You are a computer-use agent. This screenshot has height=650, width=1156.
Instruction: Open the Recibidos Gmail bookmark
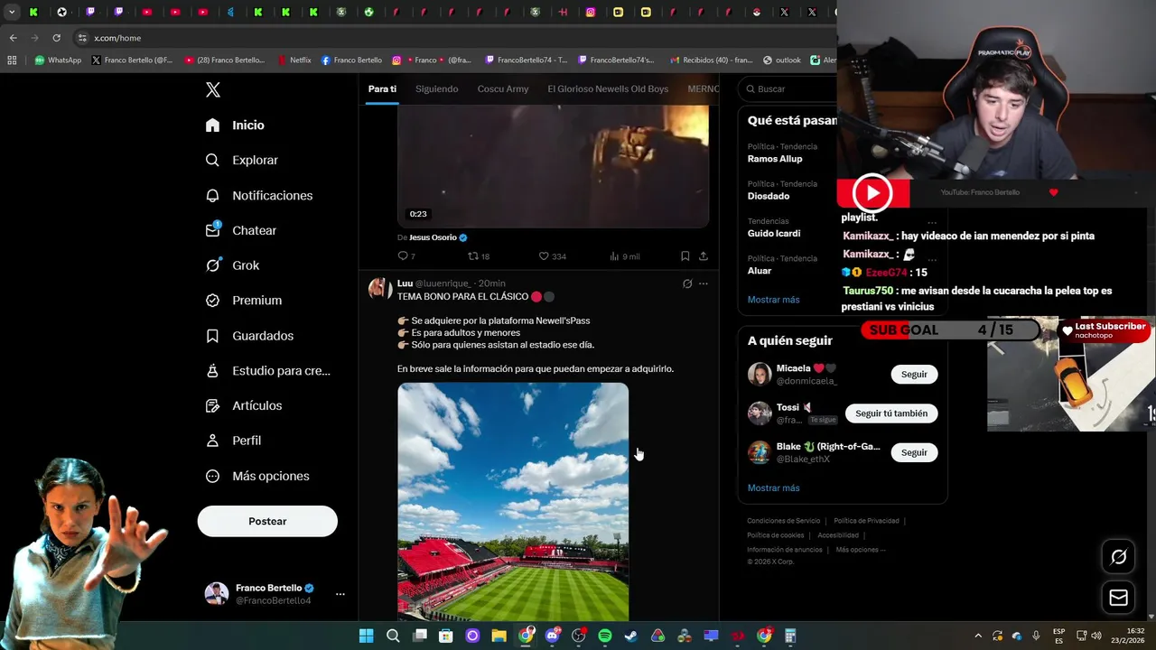(712, 60)
